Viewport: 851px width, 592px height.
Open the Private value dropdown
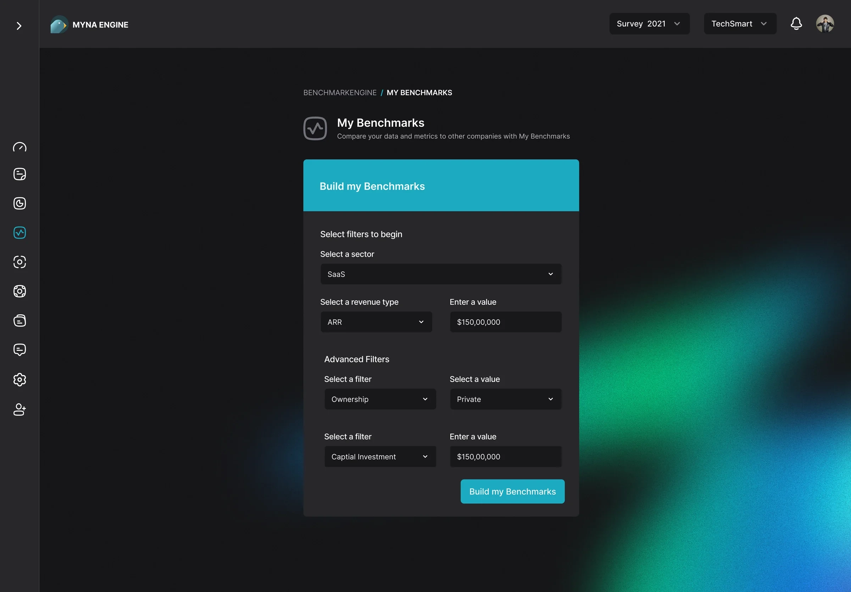coord(505,399)
